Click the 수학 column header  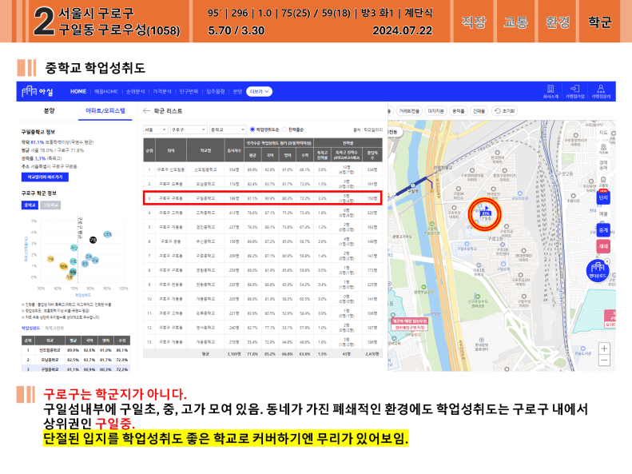click(x=304, y=155)
